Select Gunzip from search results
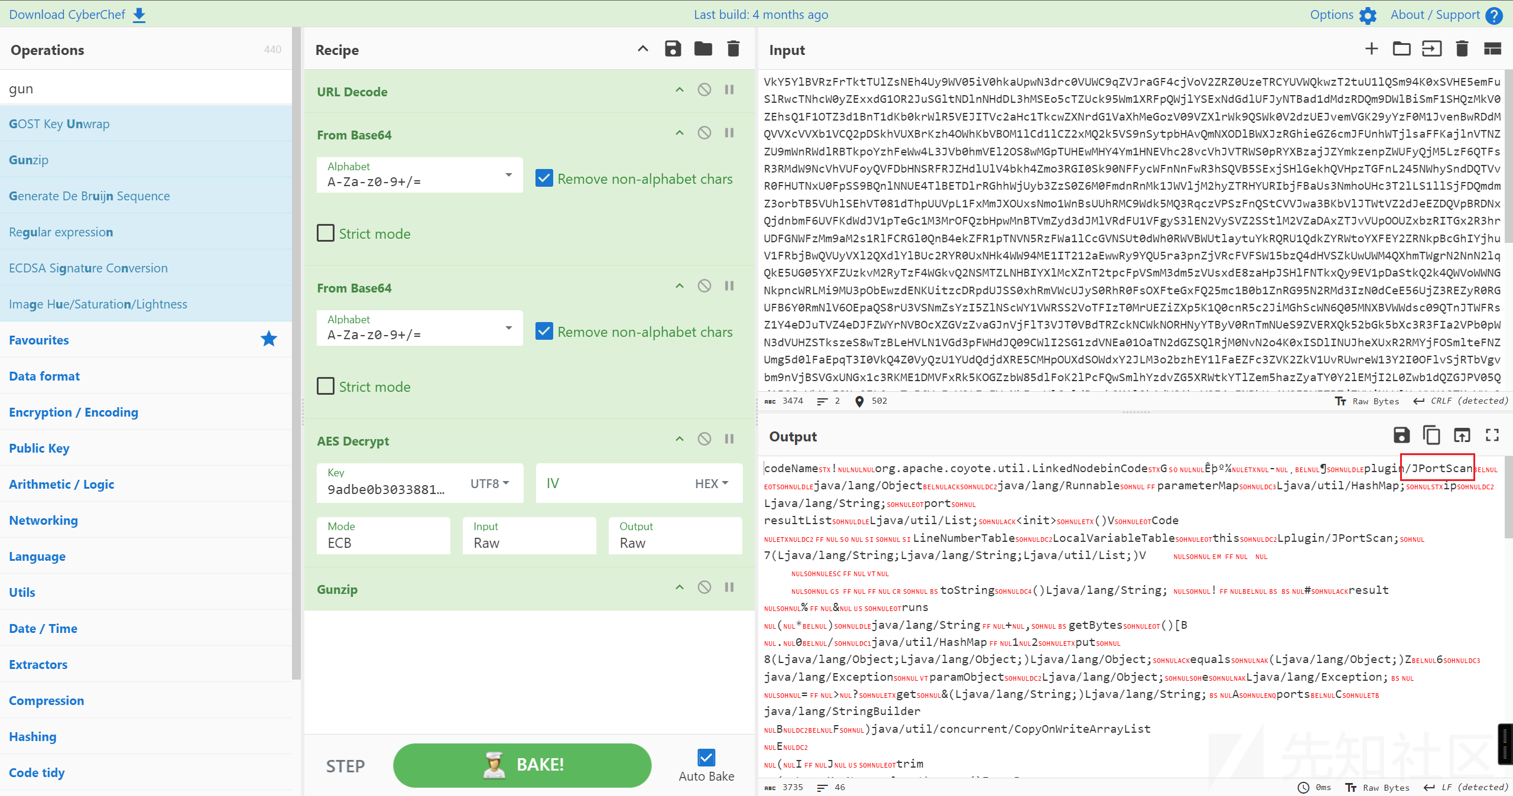This screenshot has height=796, width=1513. coord(146,160)
